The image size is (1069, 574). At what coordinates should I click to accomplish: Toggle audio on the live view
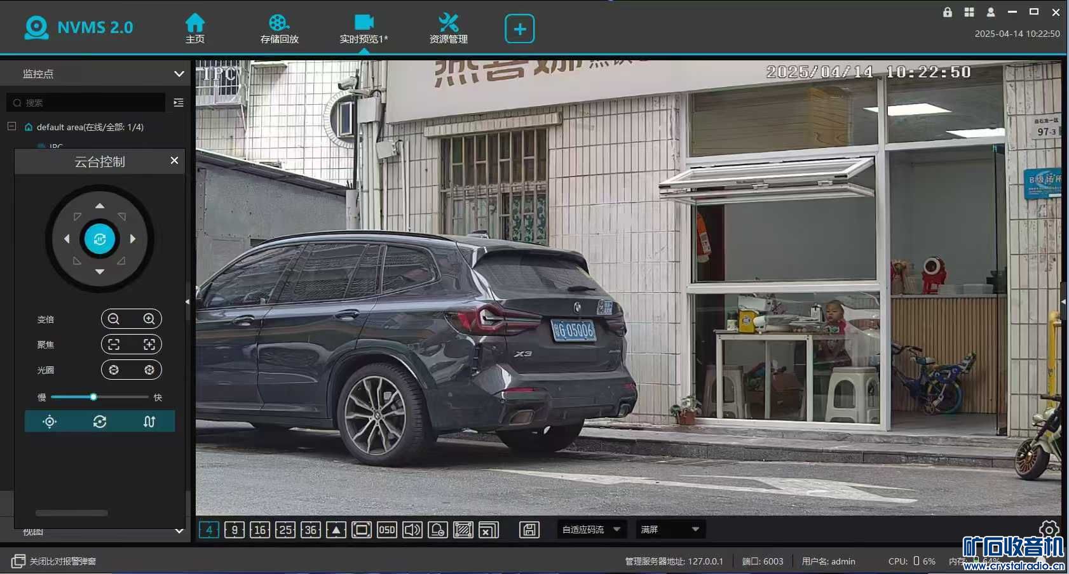pyautogui.click(x=412, y=530)
